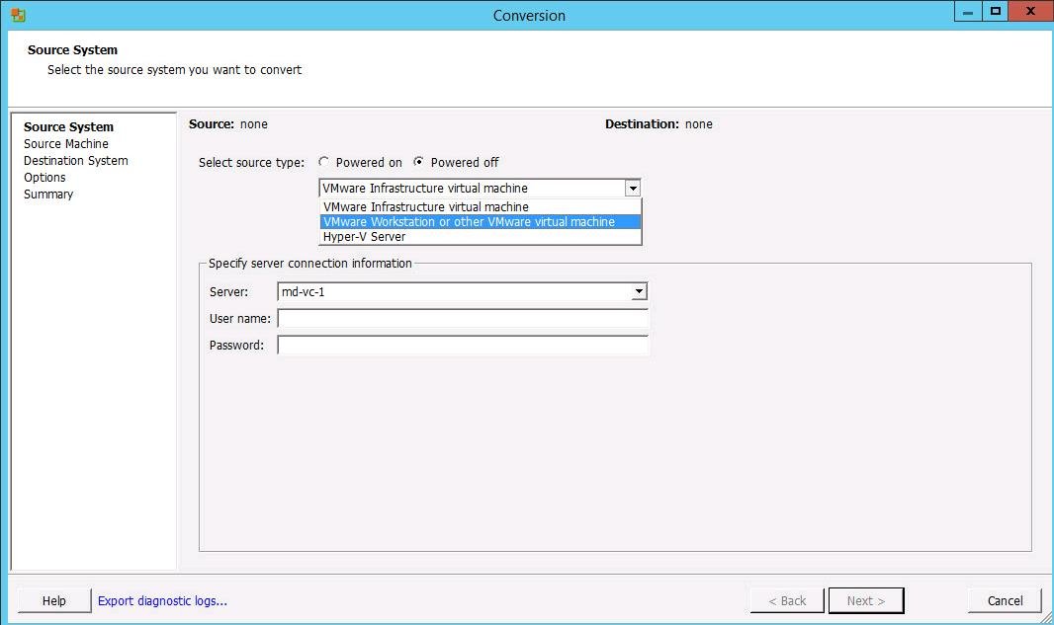Click the Next button
1054x625 pixels.
866,601
